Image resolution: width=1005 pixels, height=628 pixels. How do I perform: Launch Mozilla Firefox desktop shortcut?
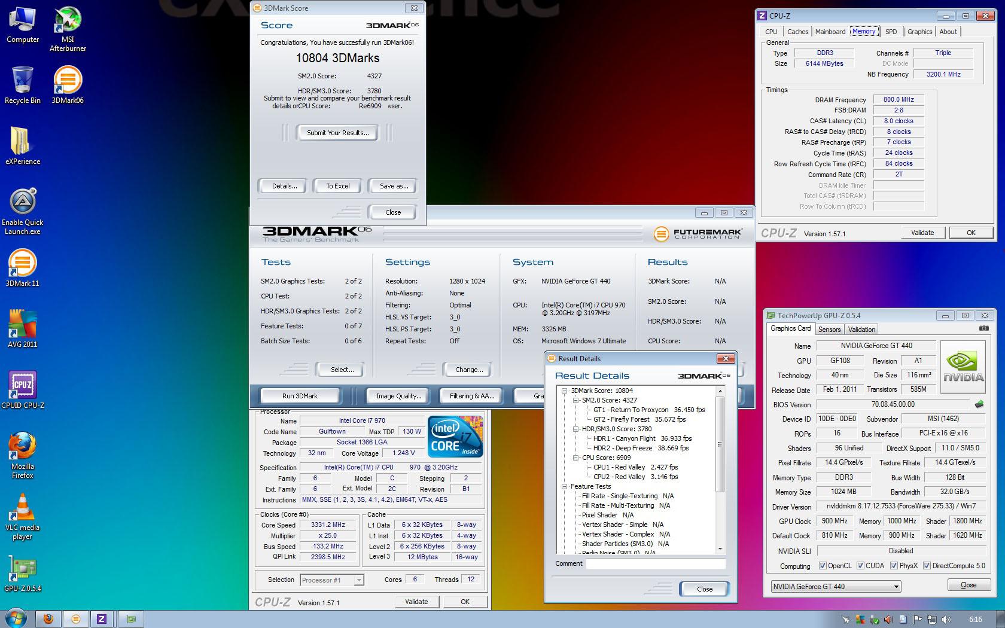[23, 456]
